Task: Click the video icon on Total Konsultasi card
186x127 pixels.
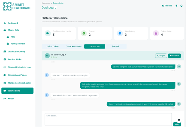Action: coord(48,33)
